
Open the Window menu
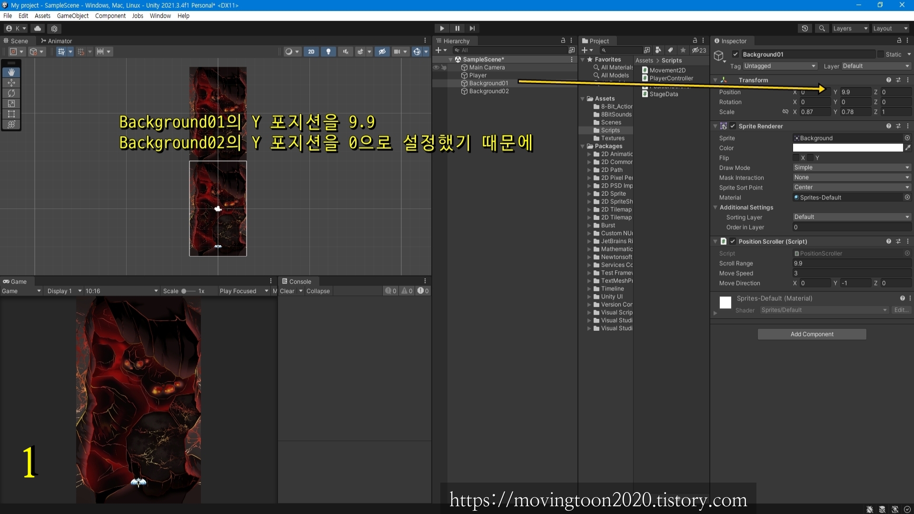point(160,16)
